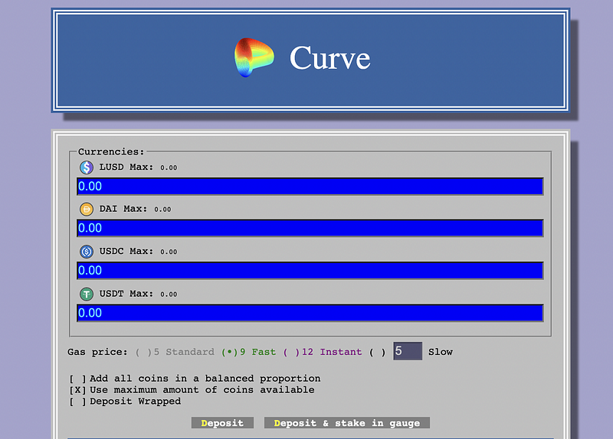The width and height of the screenshot is (613, 439).
Task: Click the USDT coin icon
Action: point(87,294)
